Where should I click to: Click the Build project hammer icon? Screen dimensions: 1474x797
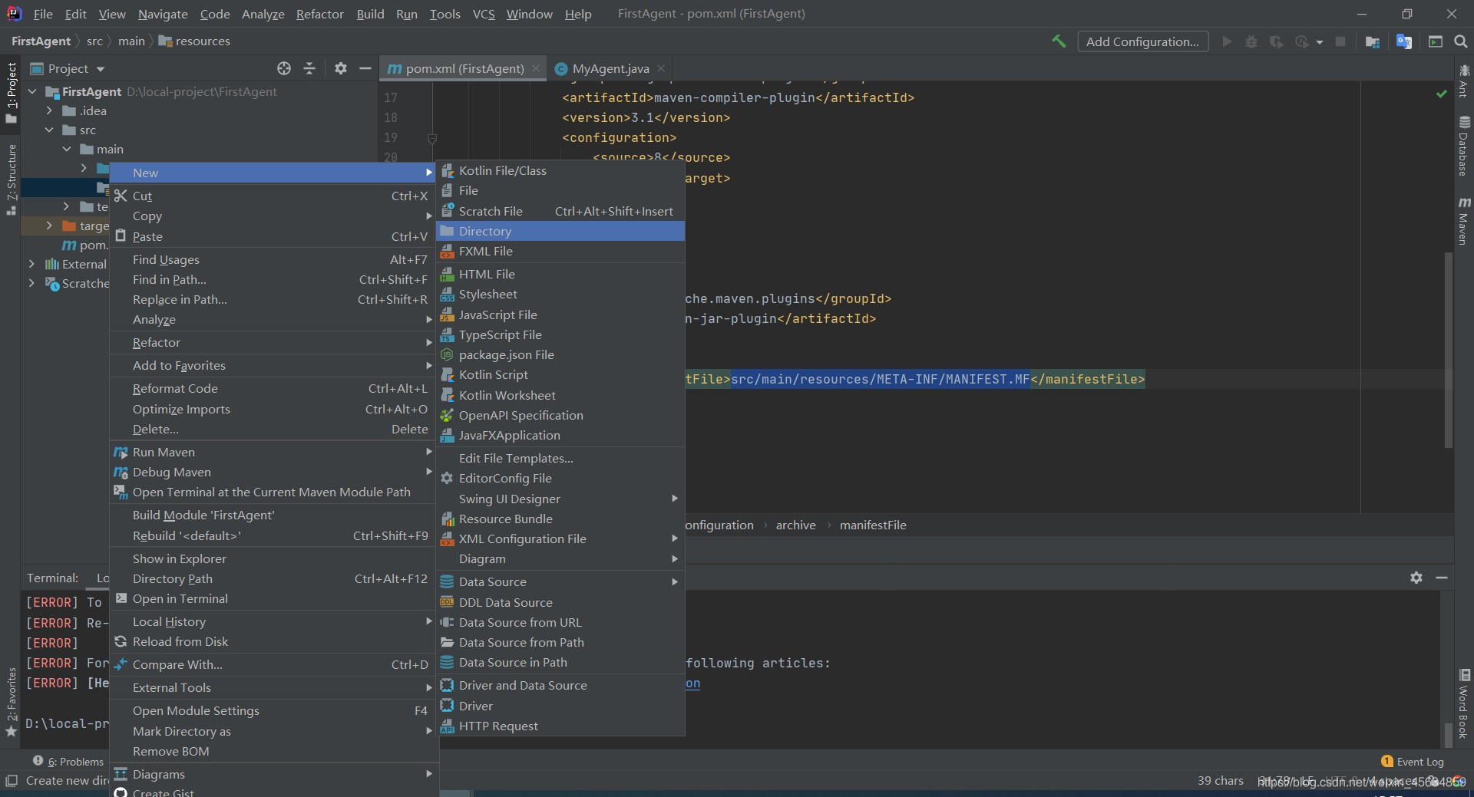tap(1059, 41)
